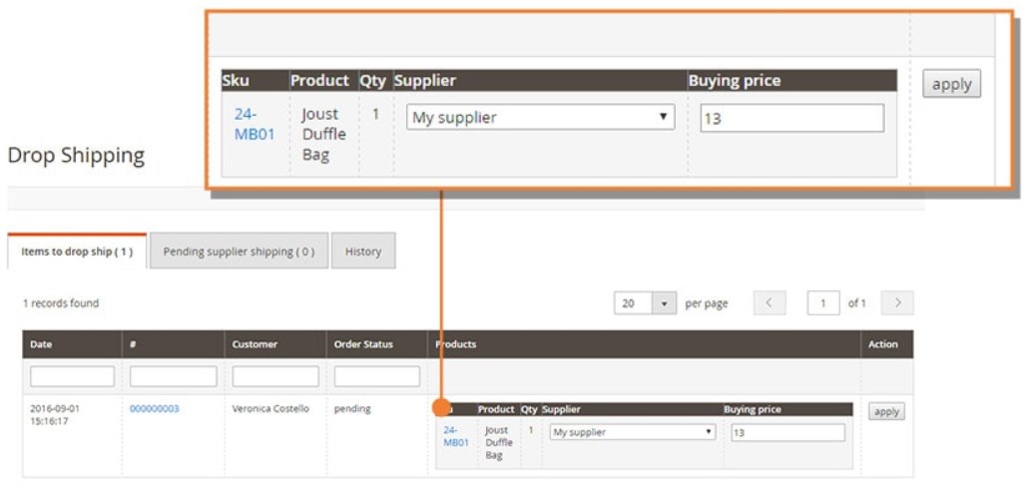1027x494 pixels.
Task: Open the 24-MB01 SKU link in the callout
Action: pos(254,124)
